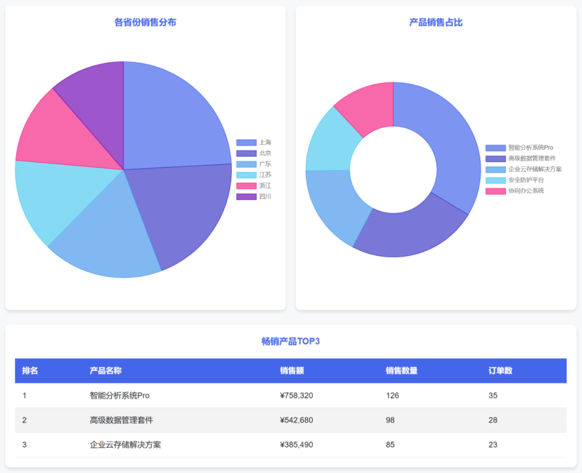The image size is (582, 473).
Task: Toggle the 智能分析系统Pro legend entry
Action: click(x=519, y=147)
